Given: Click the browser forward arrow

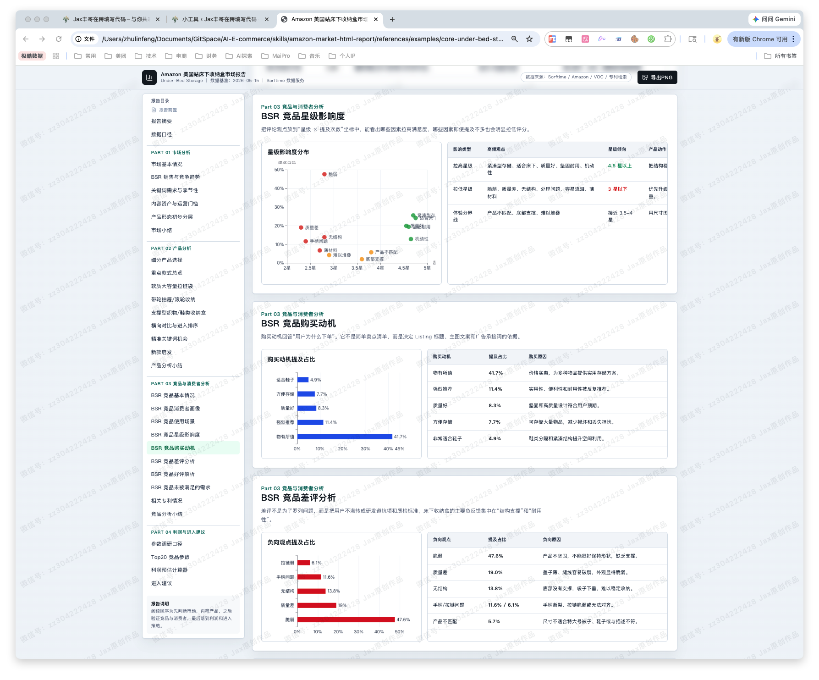Looking at the screenshot, I should pos(42,39).
